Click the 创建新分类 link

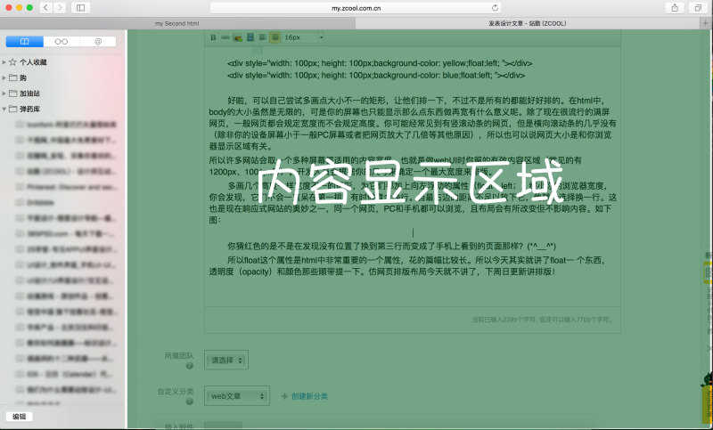(x=309, y=396)
